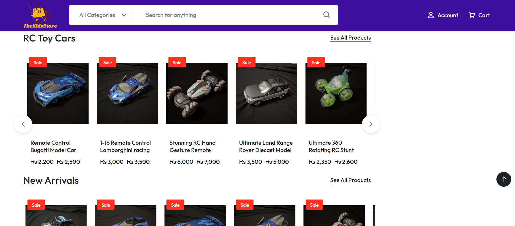Screen dimensions: 515x226
Task: Show previous RC Toy Cars products
Action: pos(23,124)
